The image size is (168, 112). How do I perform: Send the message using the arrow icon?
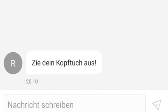(157, 105)
